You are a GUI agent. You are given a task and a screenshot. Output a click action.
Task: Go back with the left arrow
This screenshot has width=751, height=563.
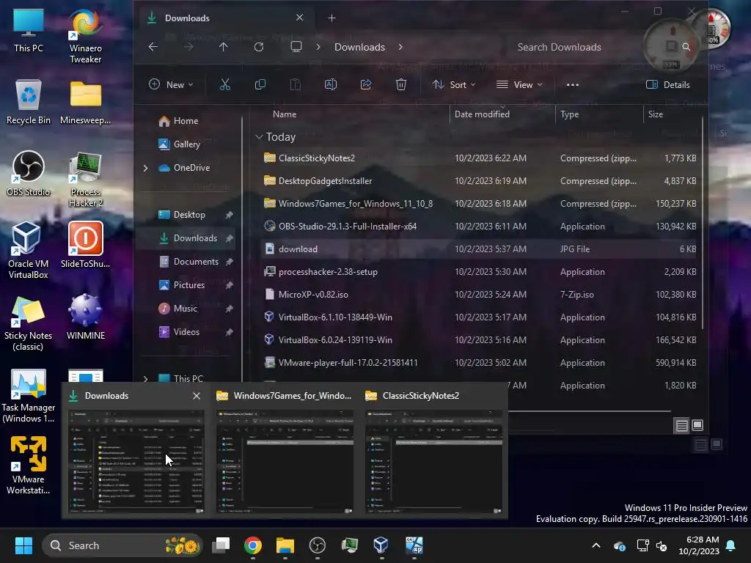coord(153,47)
